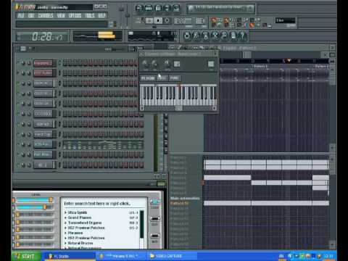
Task: Open the EDIT menu
Action: click(31, 16)
